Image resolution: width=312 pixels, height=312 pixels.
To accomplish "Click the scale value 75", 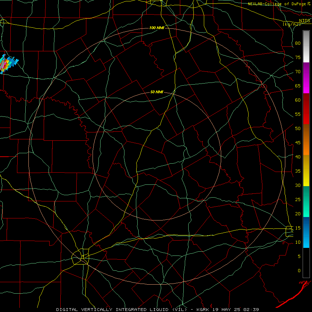I will tap(298, 57).
